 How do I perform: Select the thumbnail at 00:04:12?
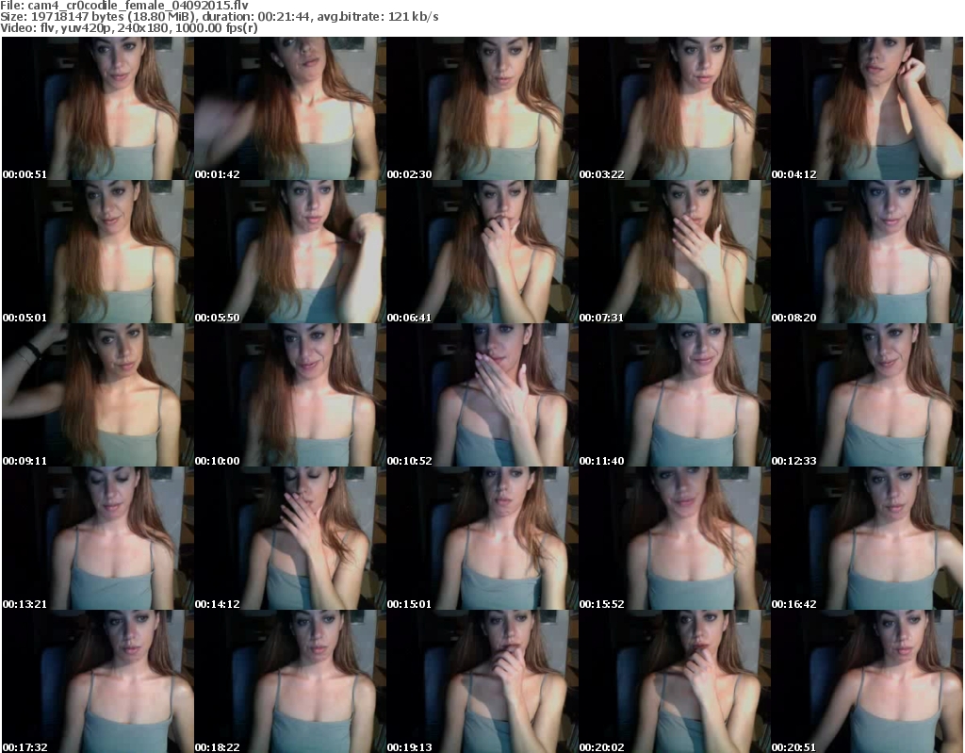pos(867,108)
